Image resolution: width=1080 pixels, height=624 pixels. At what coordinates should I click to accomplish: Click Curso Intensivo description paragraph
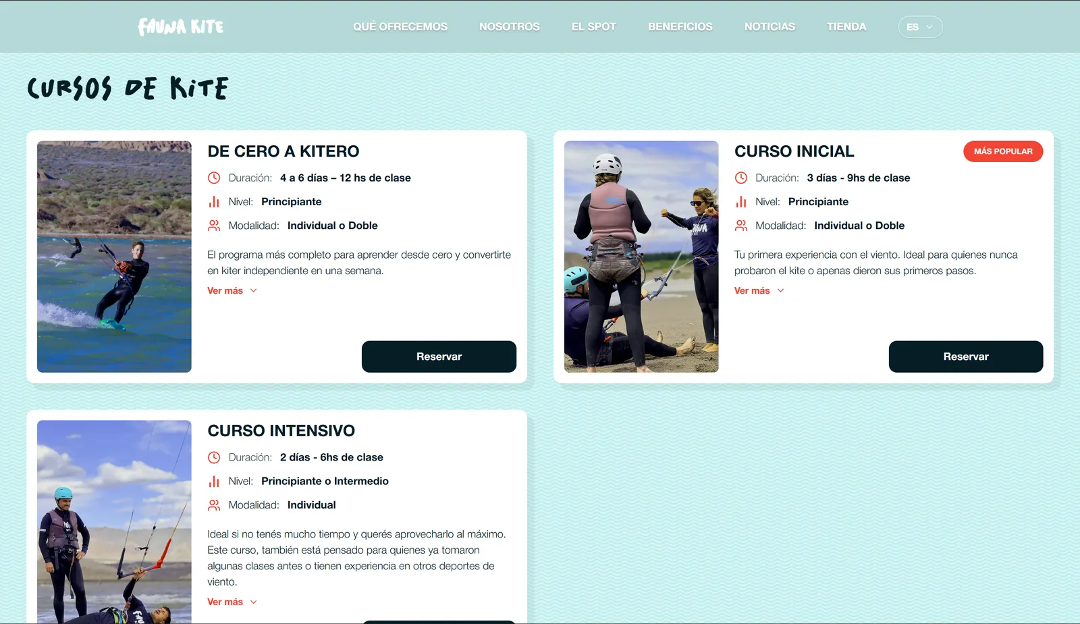356,558
